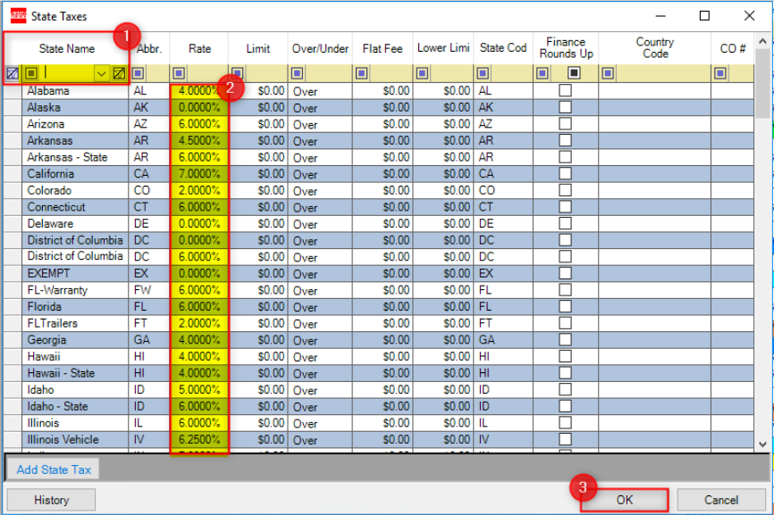Select the Arkansas - State name cell

coord(75,157)
